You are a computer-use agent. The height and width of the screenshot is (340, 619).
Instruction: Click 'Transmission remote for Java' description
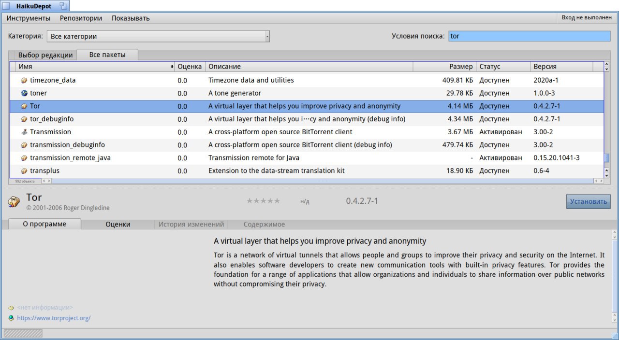point(254,158)
